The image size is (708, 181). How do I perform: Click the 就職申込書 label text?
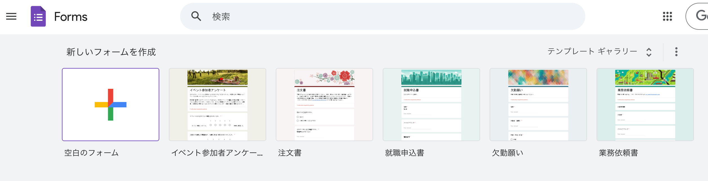[x=405, y=153]
